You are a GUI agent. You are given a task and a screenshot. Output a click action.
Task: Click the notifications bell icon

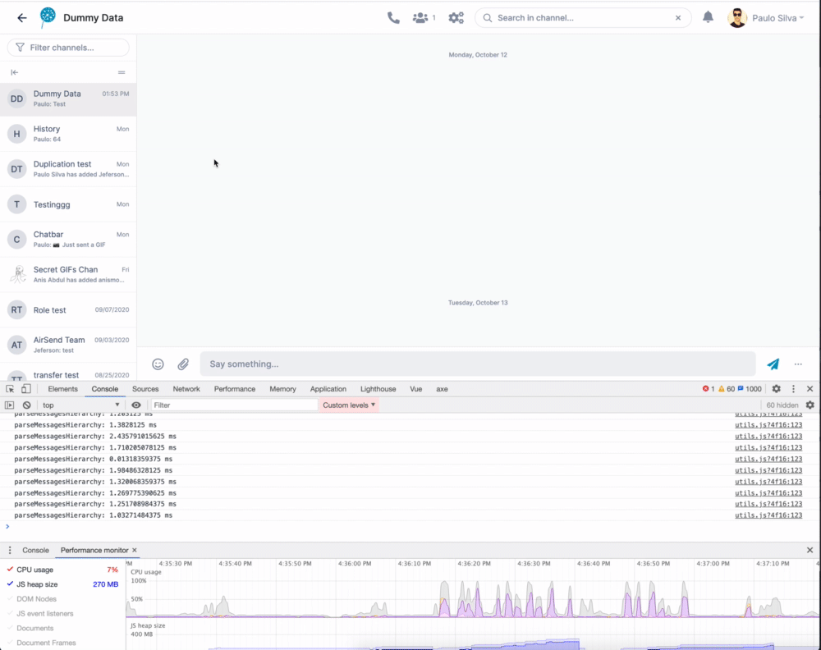[708, 17]
